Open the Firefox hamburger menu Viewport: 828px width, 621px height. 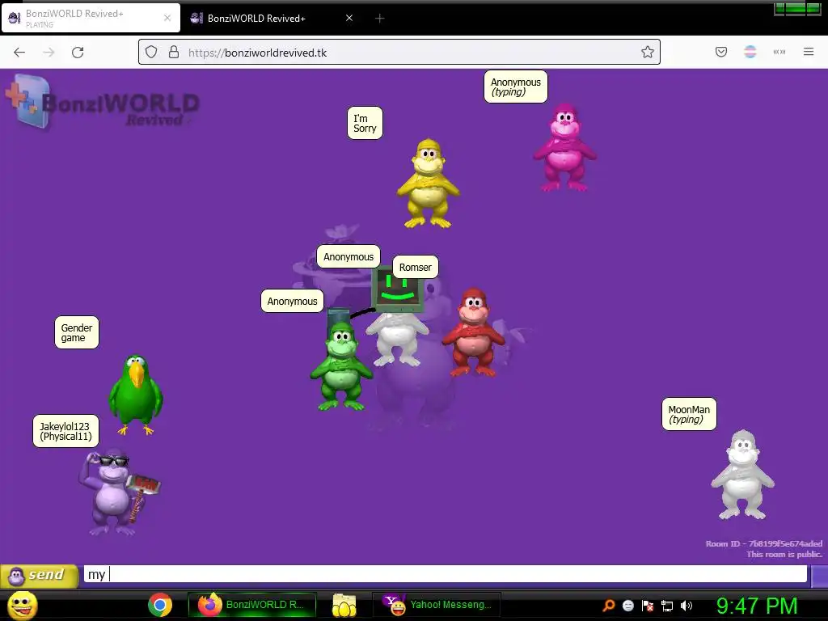(809, 52)
